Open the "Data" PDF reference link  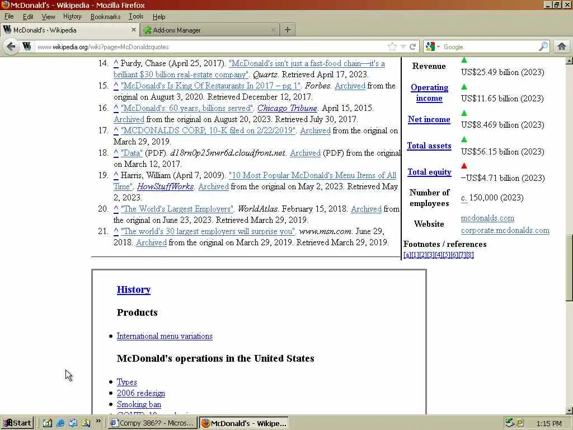tap(131, 152)
